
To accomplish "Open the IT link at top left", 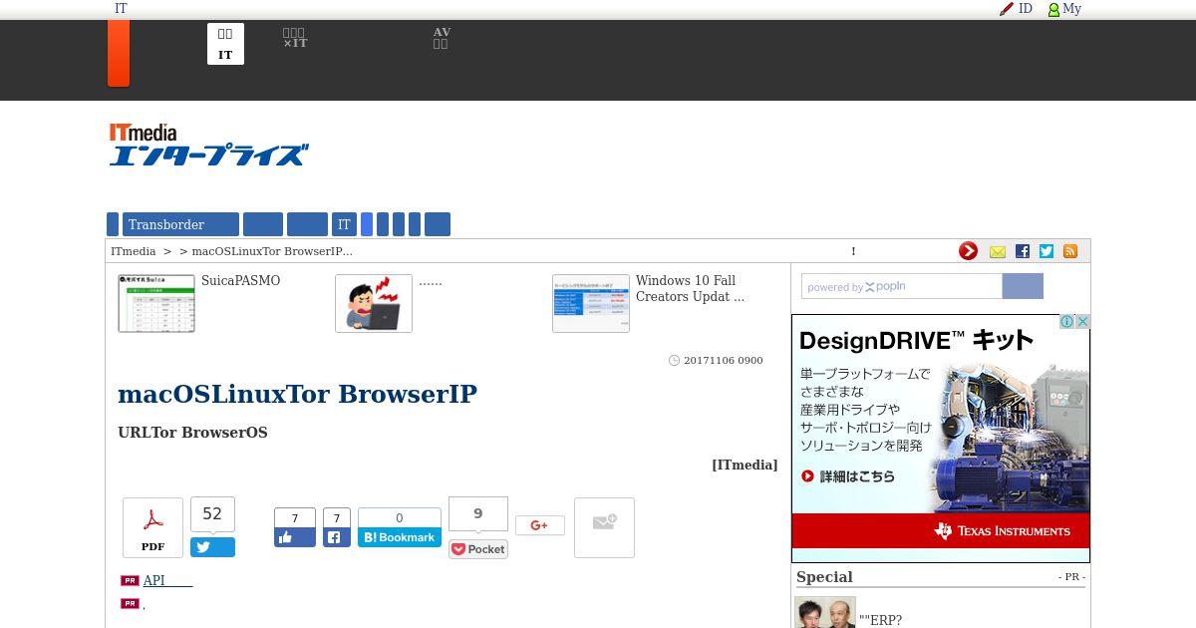I will click(121, 8).
